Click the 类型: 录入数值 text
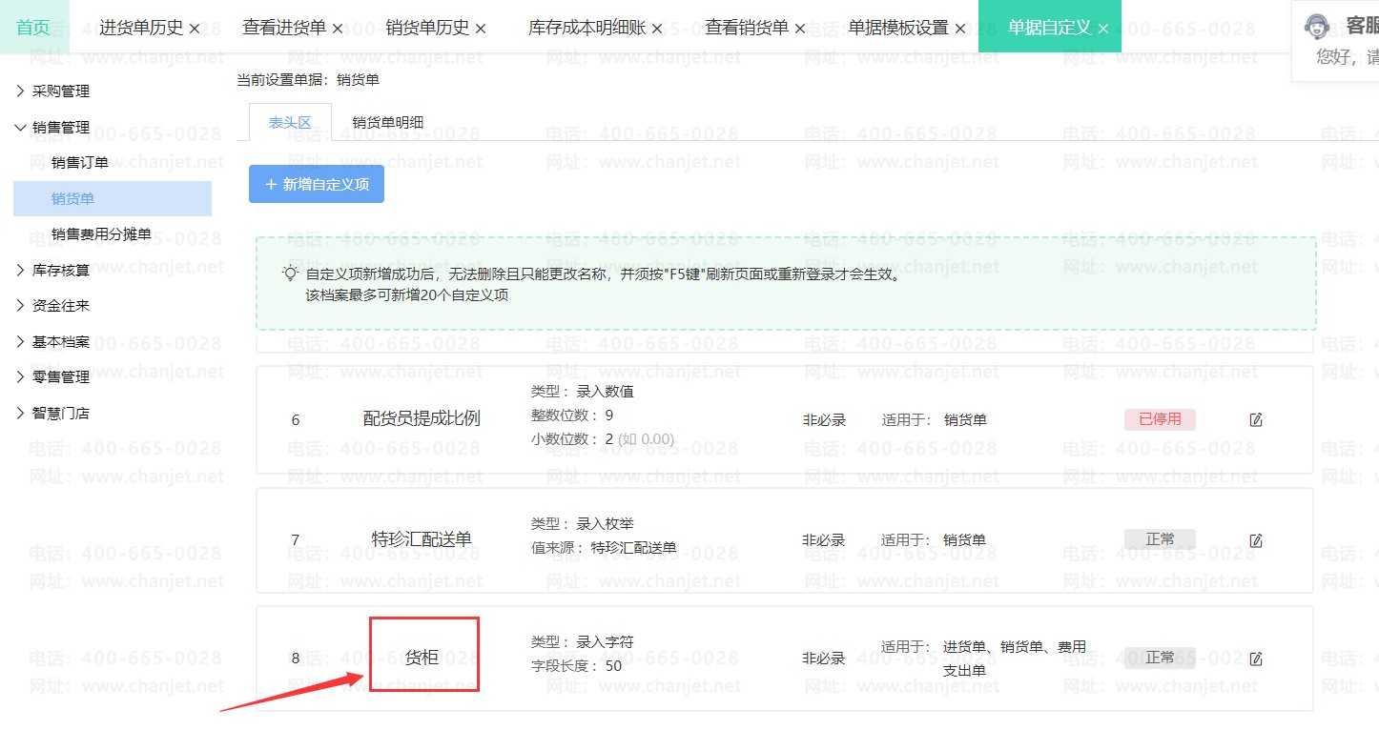The height and width of the screenshot is (730, 1379). (582, 392)
